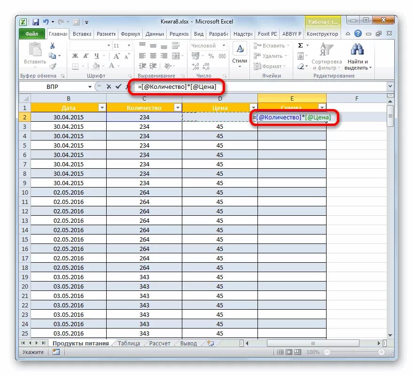Open the Styles (Стили) gallery
This screenshot has height=376, width=413.
[240, 55]
